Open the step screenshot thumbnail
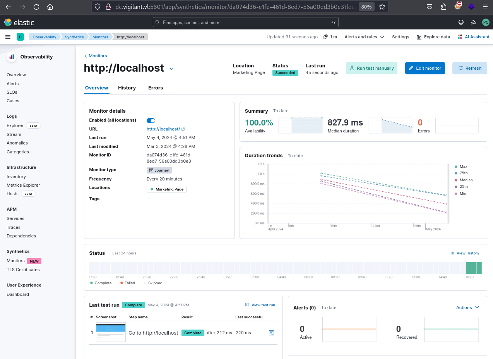The image size is (493, 359). (x=111, y=333)
